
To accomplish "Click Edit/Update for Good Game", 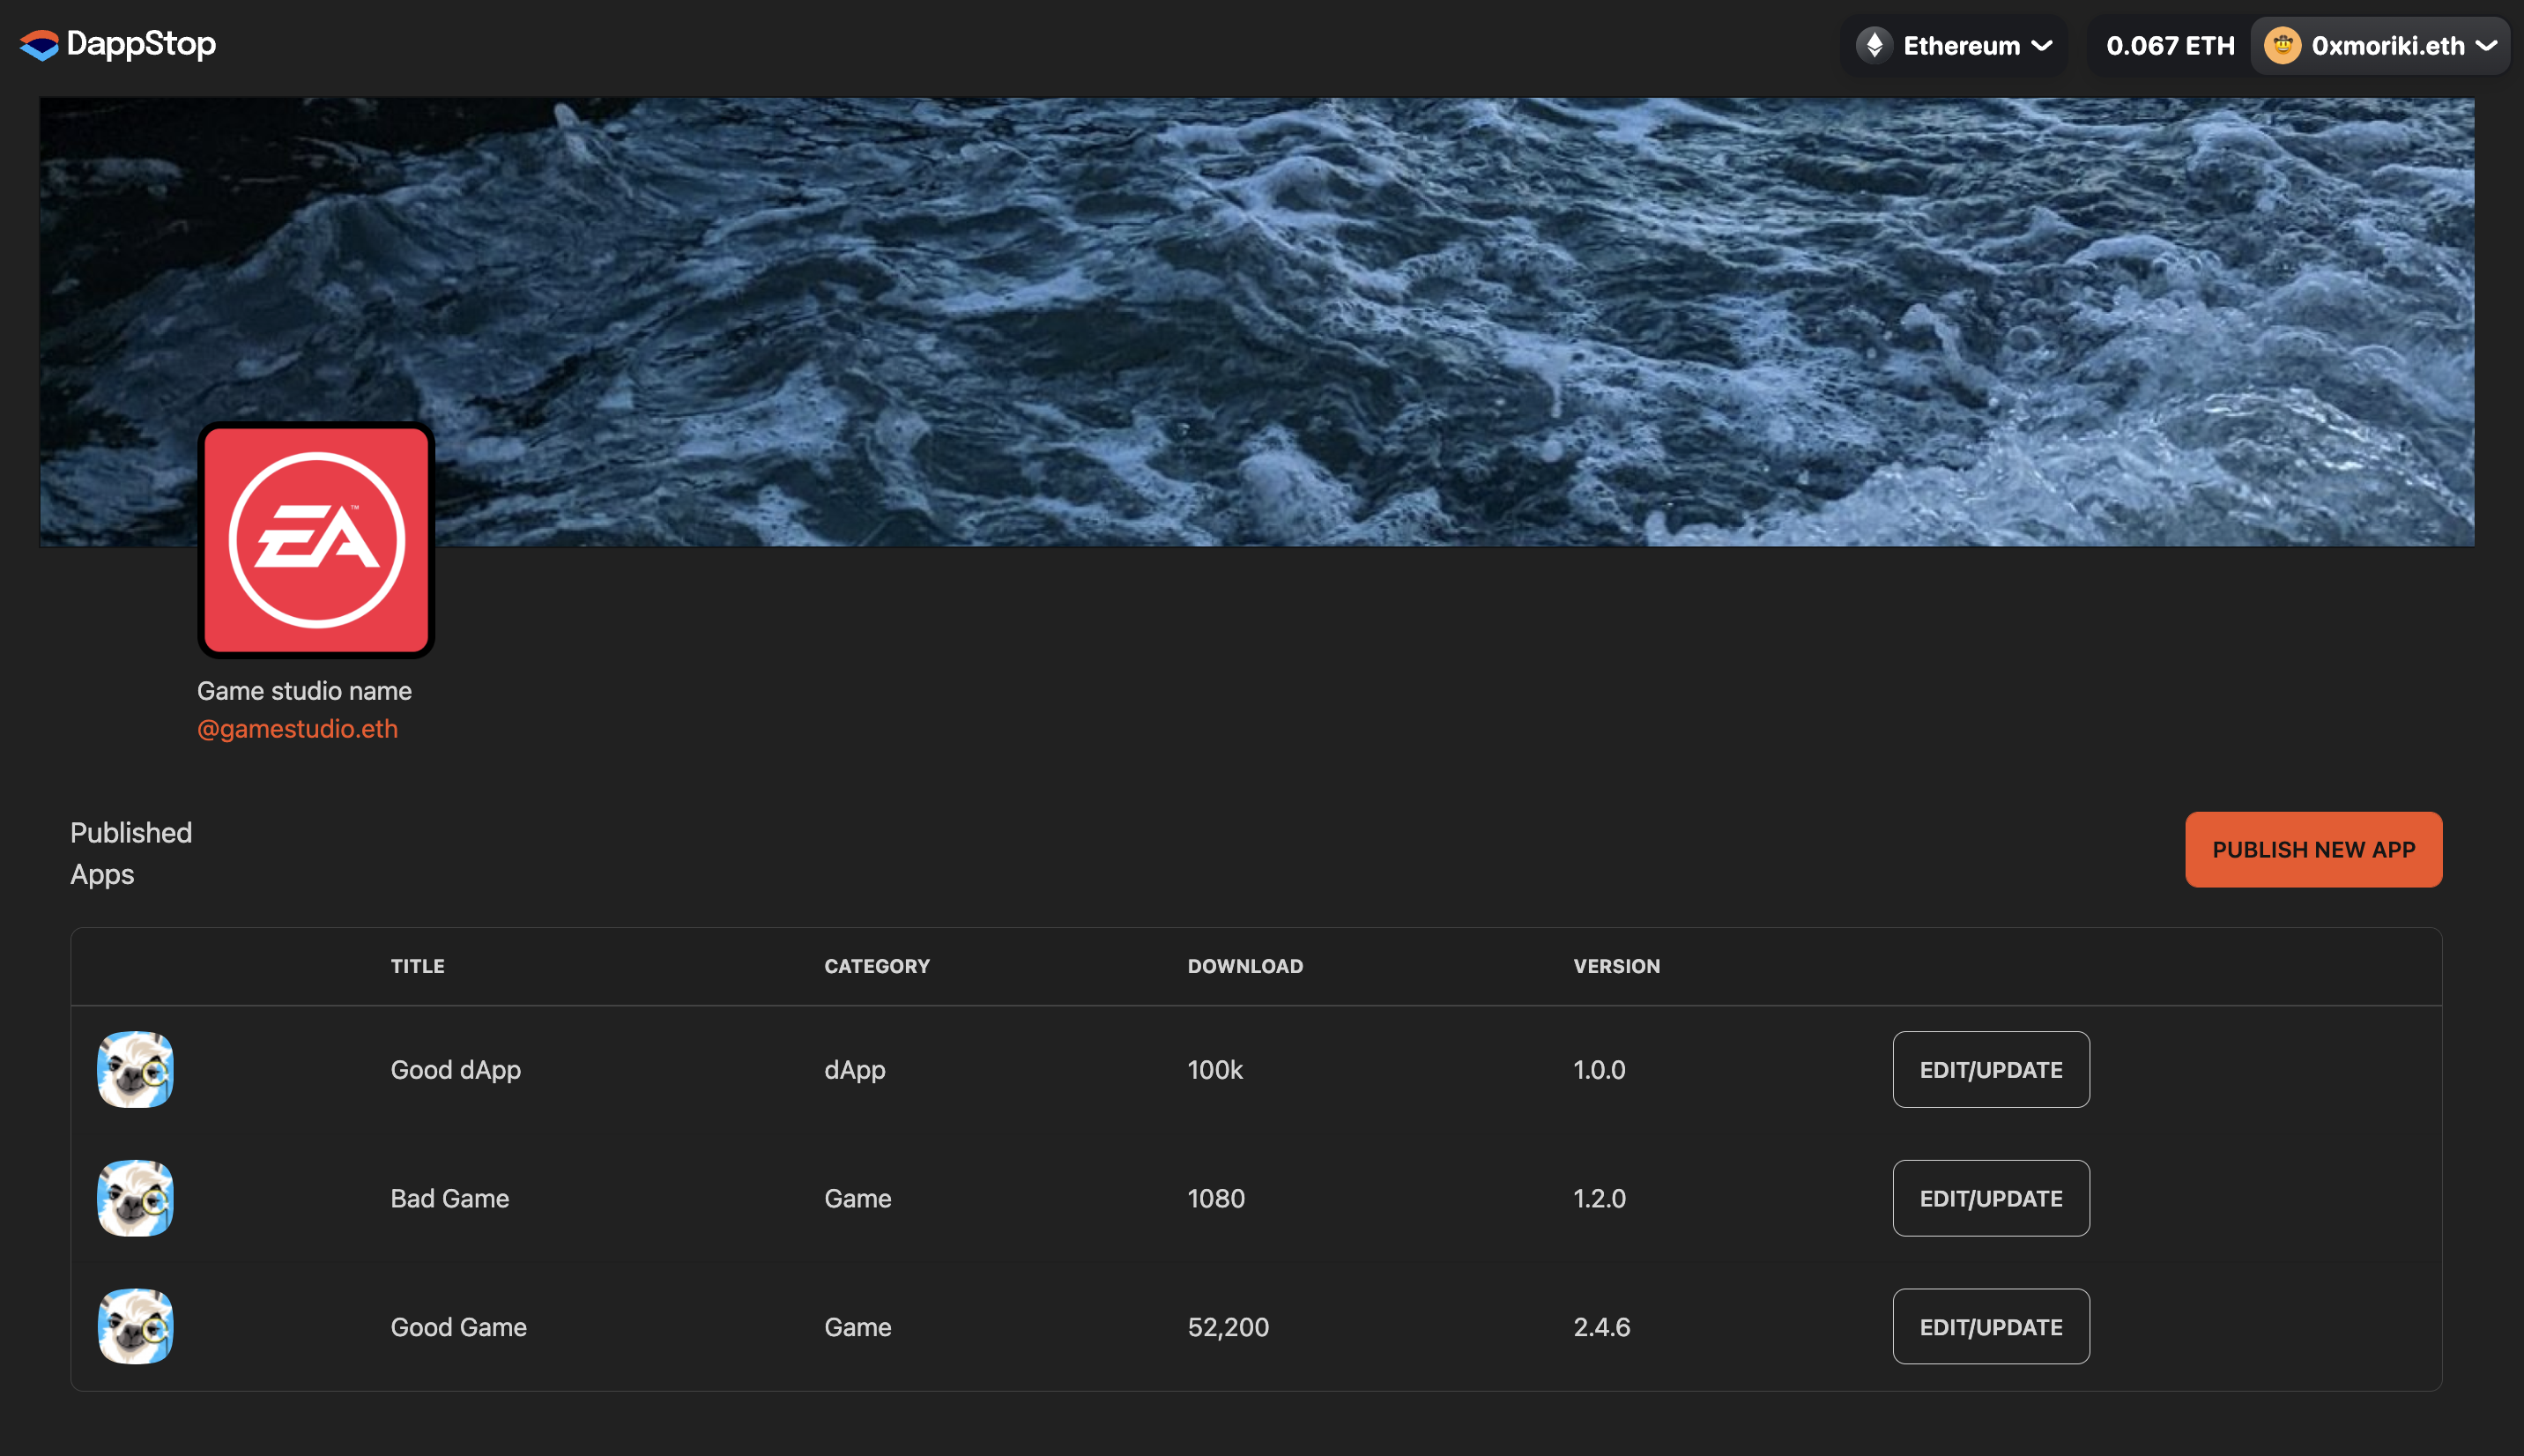I will point(1990,1326).
